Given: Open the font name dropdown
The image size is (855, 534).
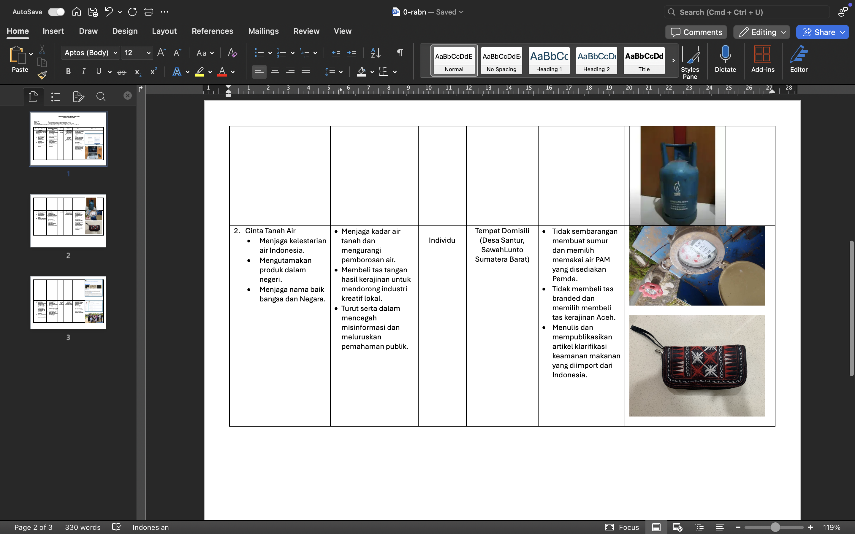Looking at the screenshot, I should point(115,53).
